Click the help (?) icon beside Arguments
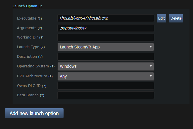 [x=40, y=28]
